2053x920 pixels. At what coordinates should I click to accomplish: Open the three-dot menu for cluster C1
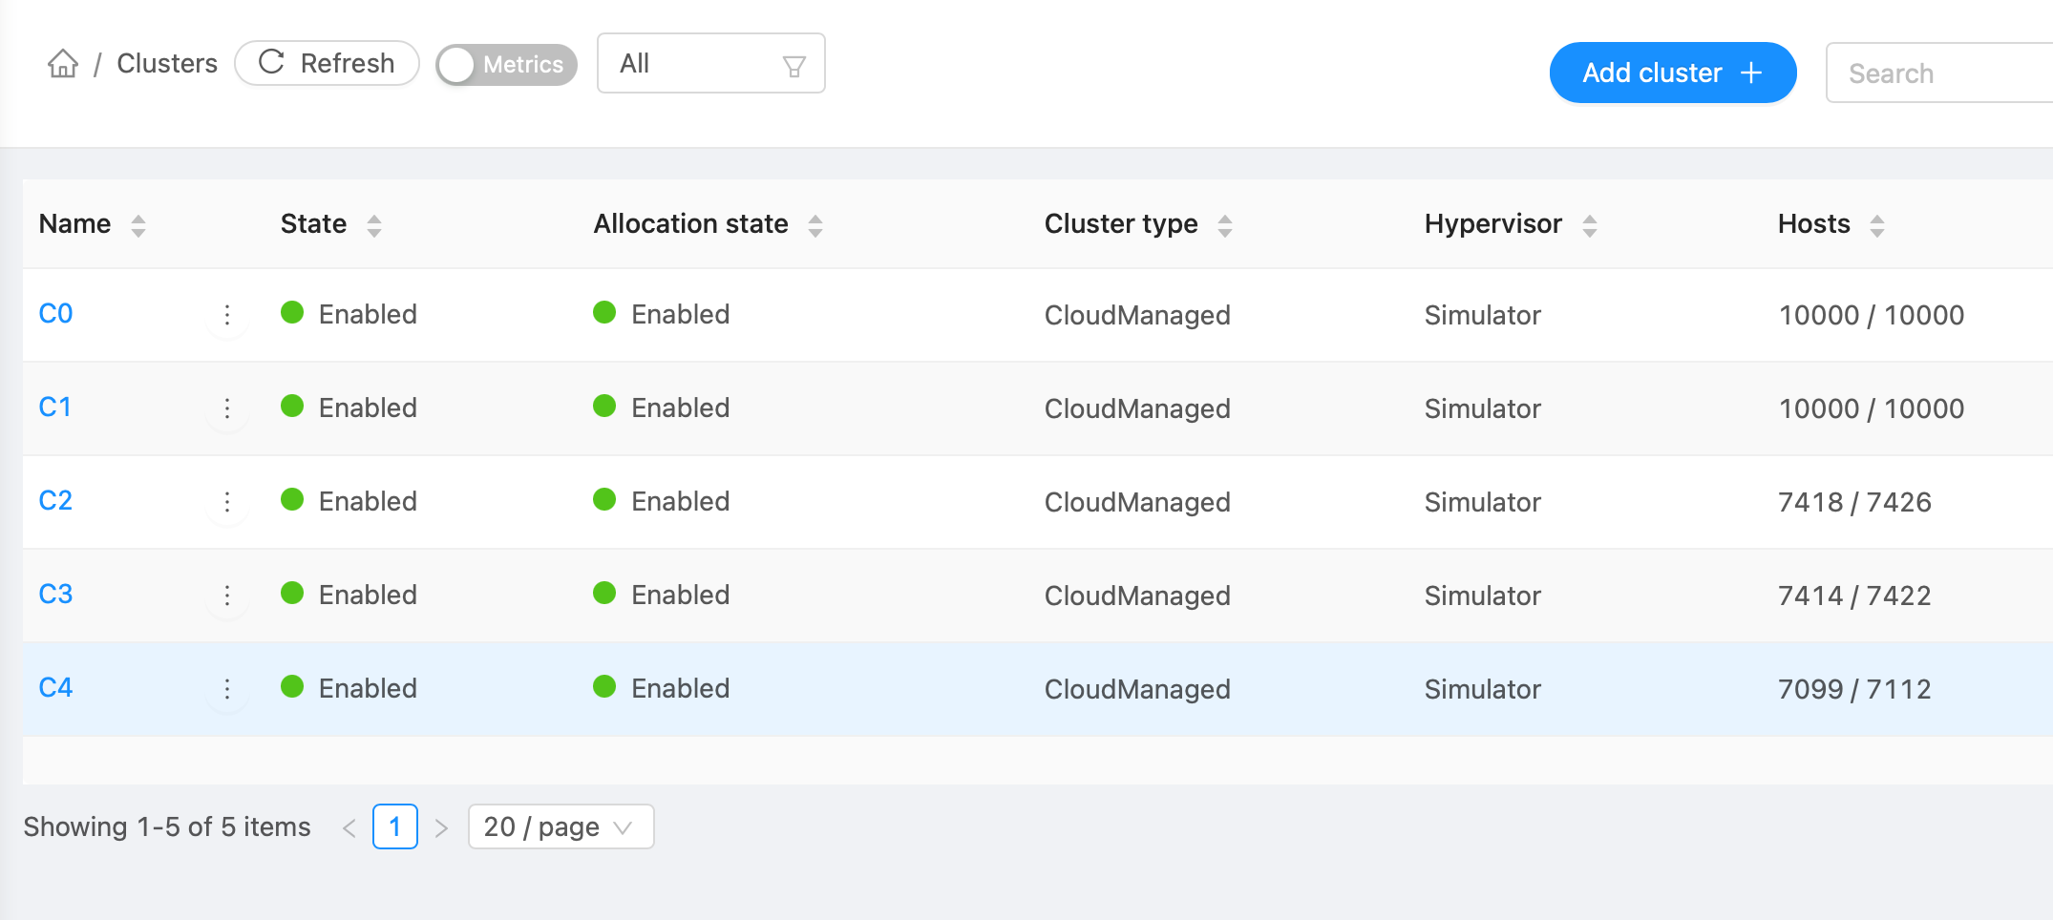coord(227,408)
